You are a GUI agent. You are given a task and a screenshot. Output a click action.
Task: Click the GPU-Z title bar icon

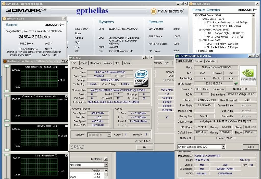point(177,56)
